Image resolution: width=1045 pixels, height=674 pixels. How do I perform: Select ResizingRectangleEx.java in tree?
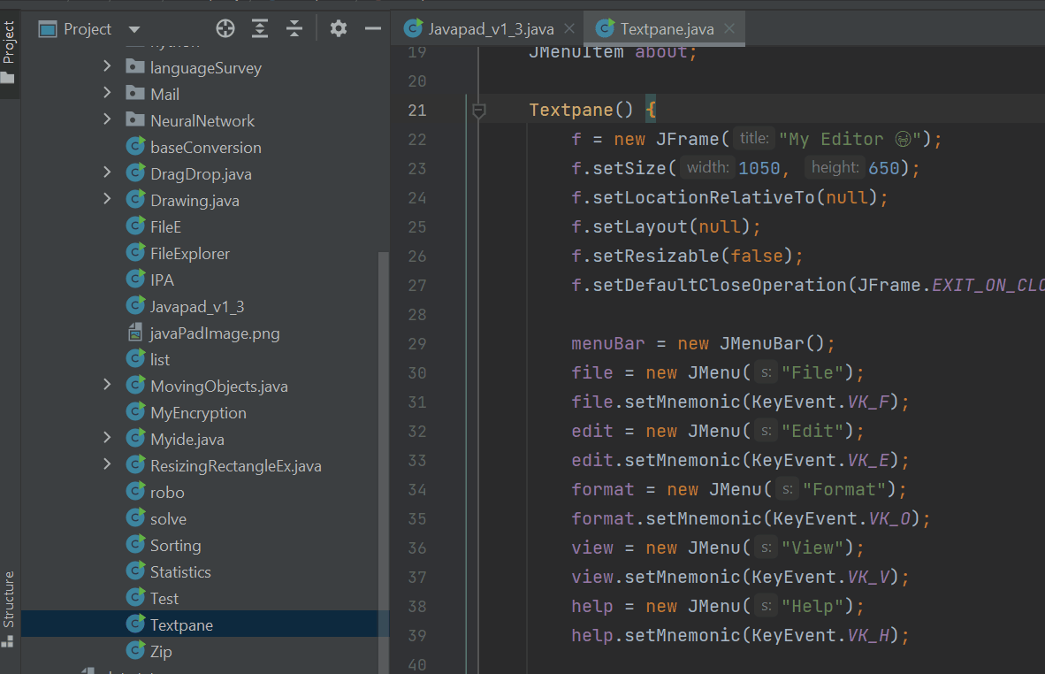(x=236, y=466)
